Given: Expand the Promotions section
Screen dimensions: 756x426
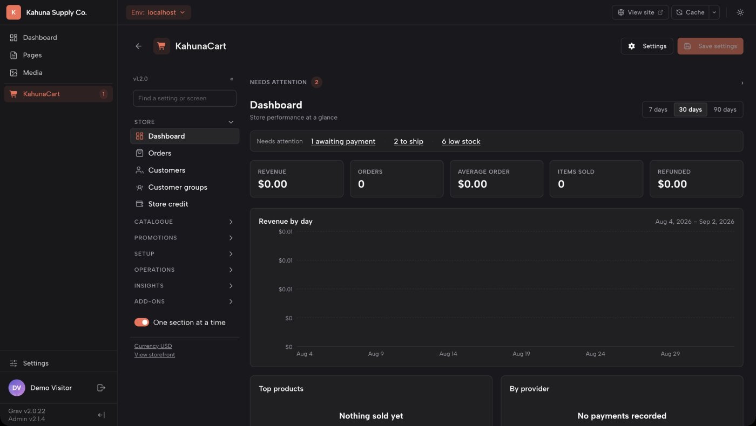Looking at the screenshot, I should tap(184, 238).
